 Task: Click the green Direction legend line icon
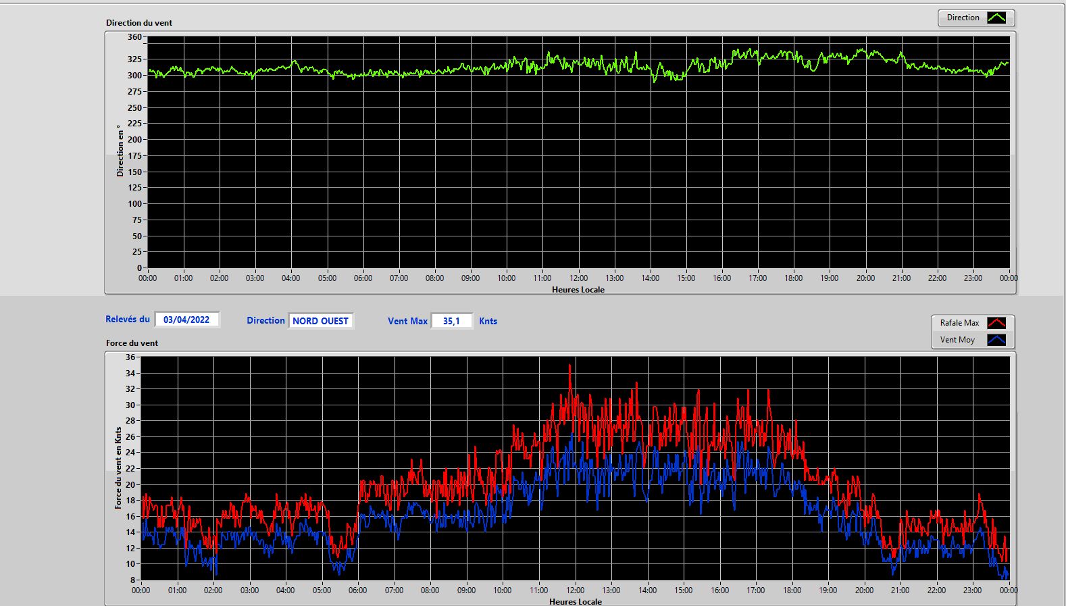(x=996, y=18)
